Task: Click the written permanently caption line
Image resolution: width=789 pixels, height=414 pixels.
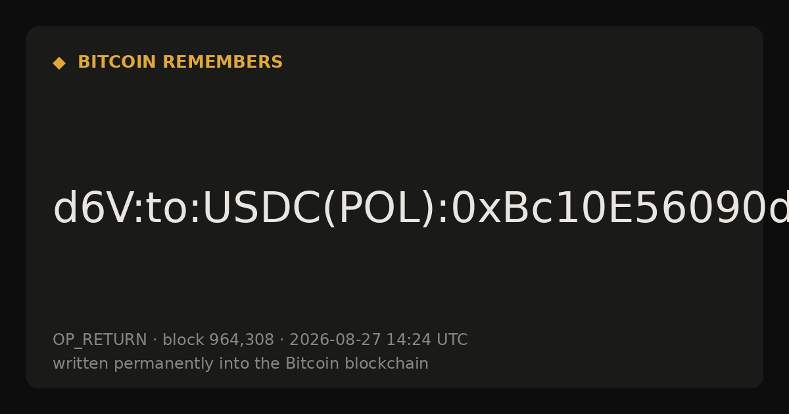Action: [x=241, y=364]
